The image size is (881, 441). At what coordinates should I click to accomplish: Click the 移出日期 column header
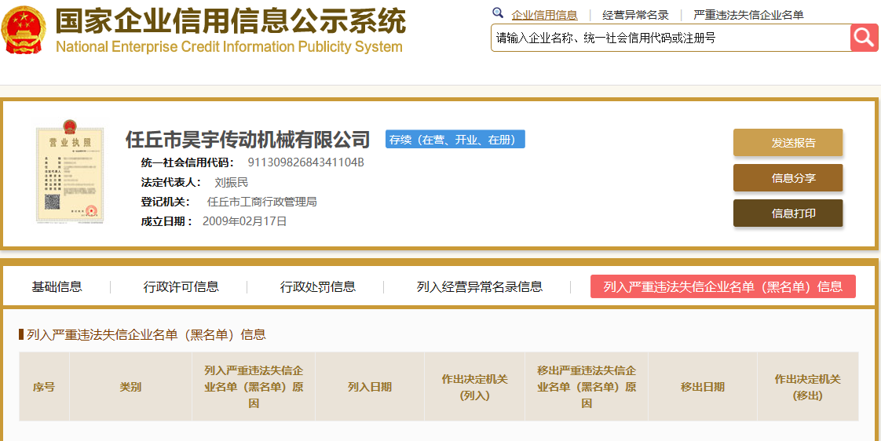[x=702, y=387]
